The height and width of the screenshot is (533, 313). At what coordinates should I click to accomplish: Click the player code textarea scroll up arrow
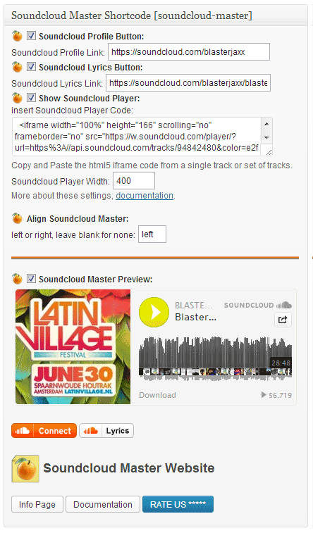(266, 124)
